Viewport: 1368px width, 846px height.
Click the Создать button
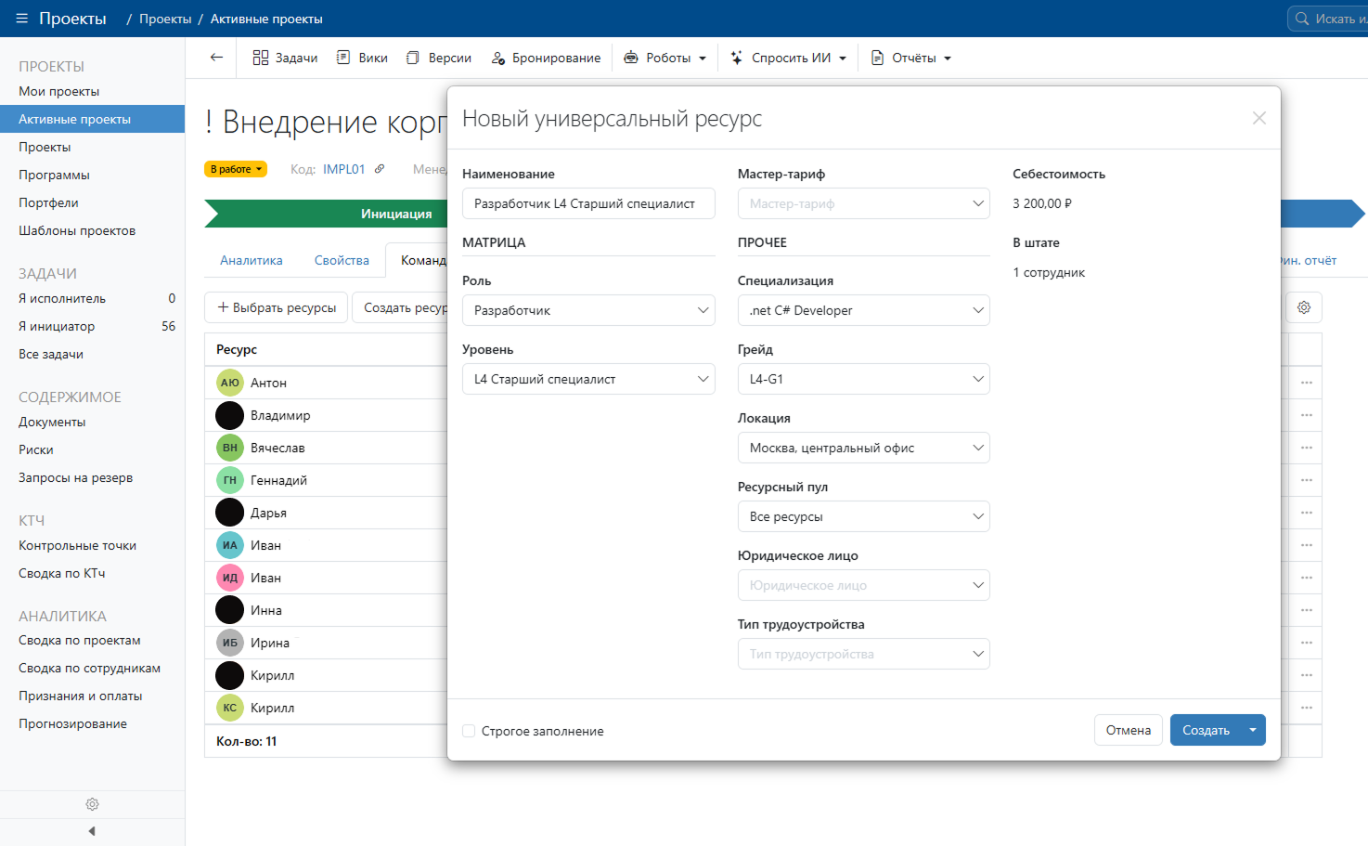tap(1206, 730)
